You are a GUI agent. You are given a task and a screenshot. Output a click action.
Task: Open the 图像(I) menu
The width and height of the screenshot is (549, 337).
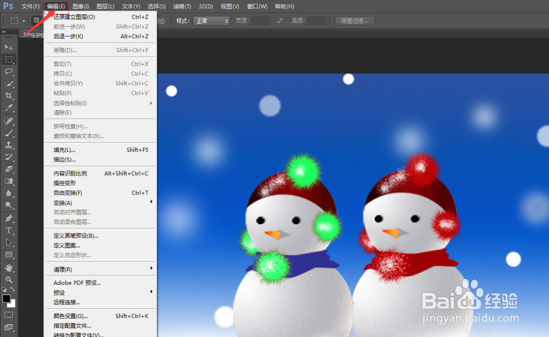[x=81, y=6]
